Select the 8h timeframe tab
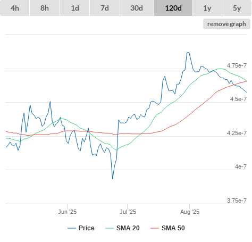The image size is (252, 242). [45, 8]
